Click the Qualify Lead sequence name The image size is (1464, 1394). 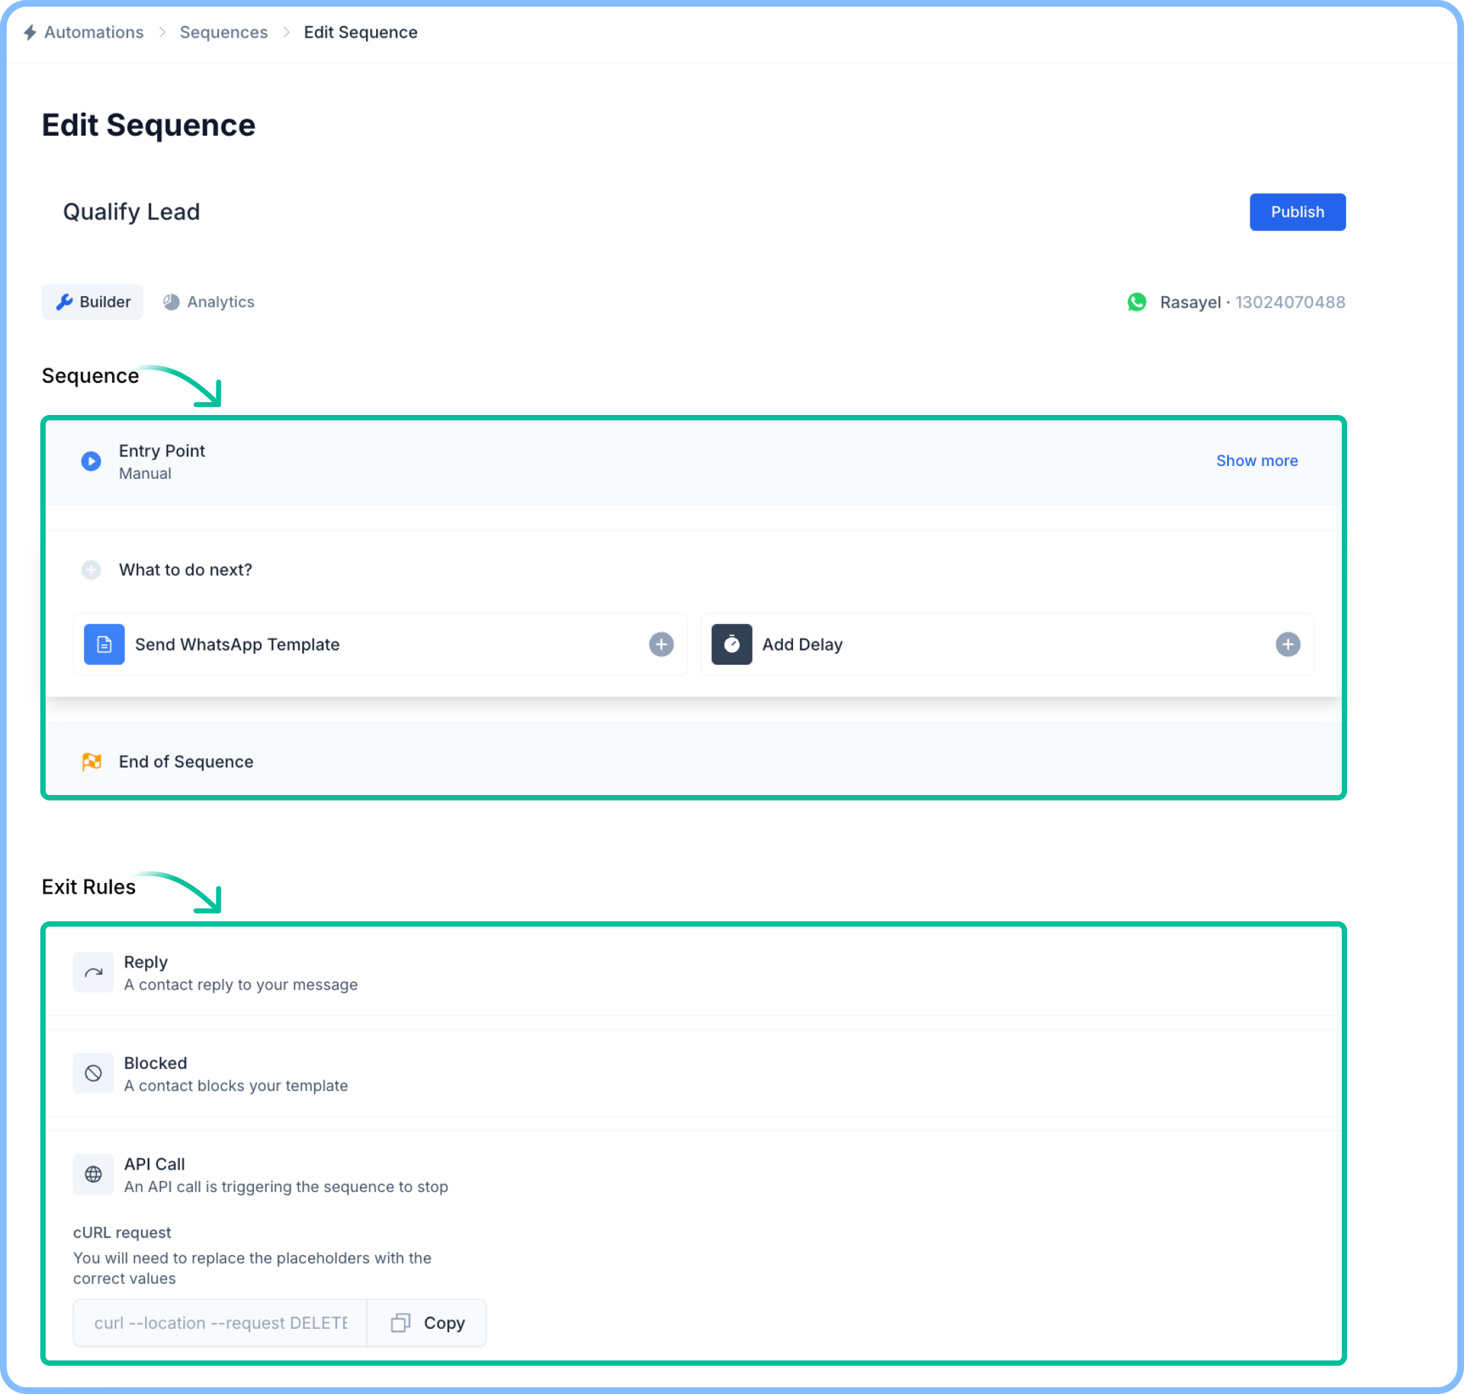132,212
